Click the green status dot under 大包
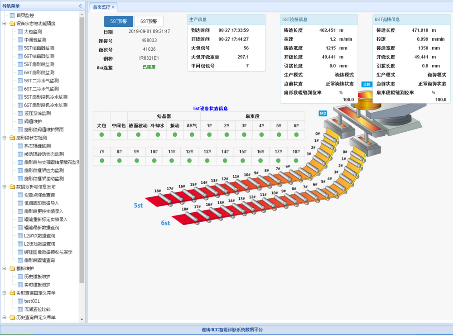 coord(101,134)
